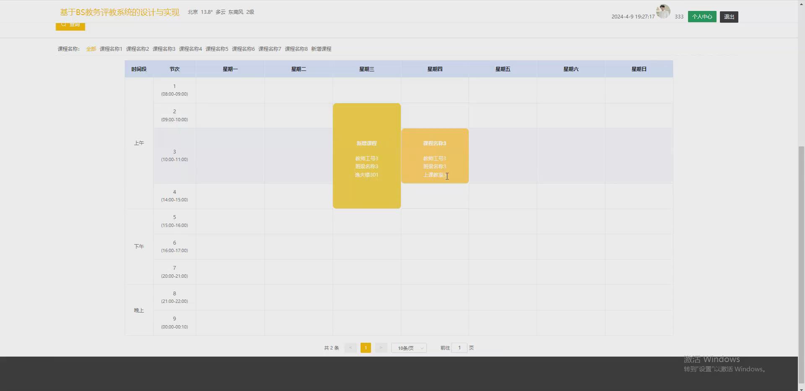Click the 星期四 column header

[435, 69]
